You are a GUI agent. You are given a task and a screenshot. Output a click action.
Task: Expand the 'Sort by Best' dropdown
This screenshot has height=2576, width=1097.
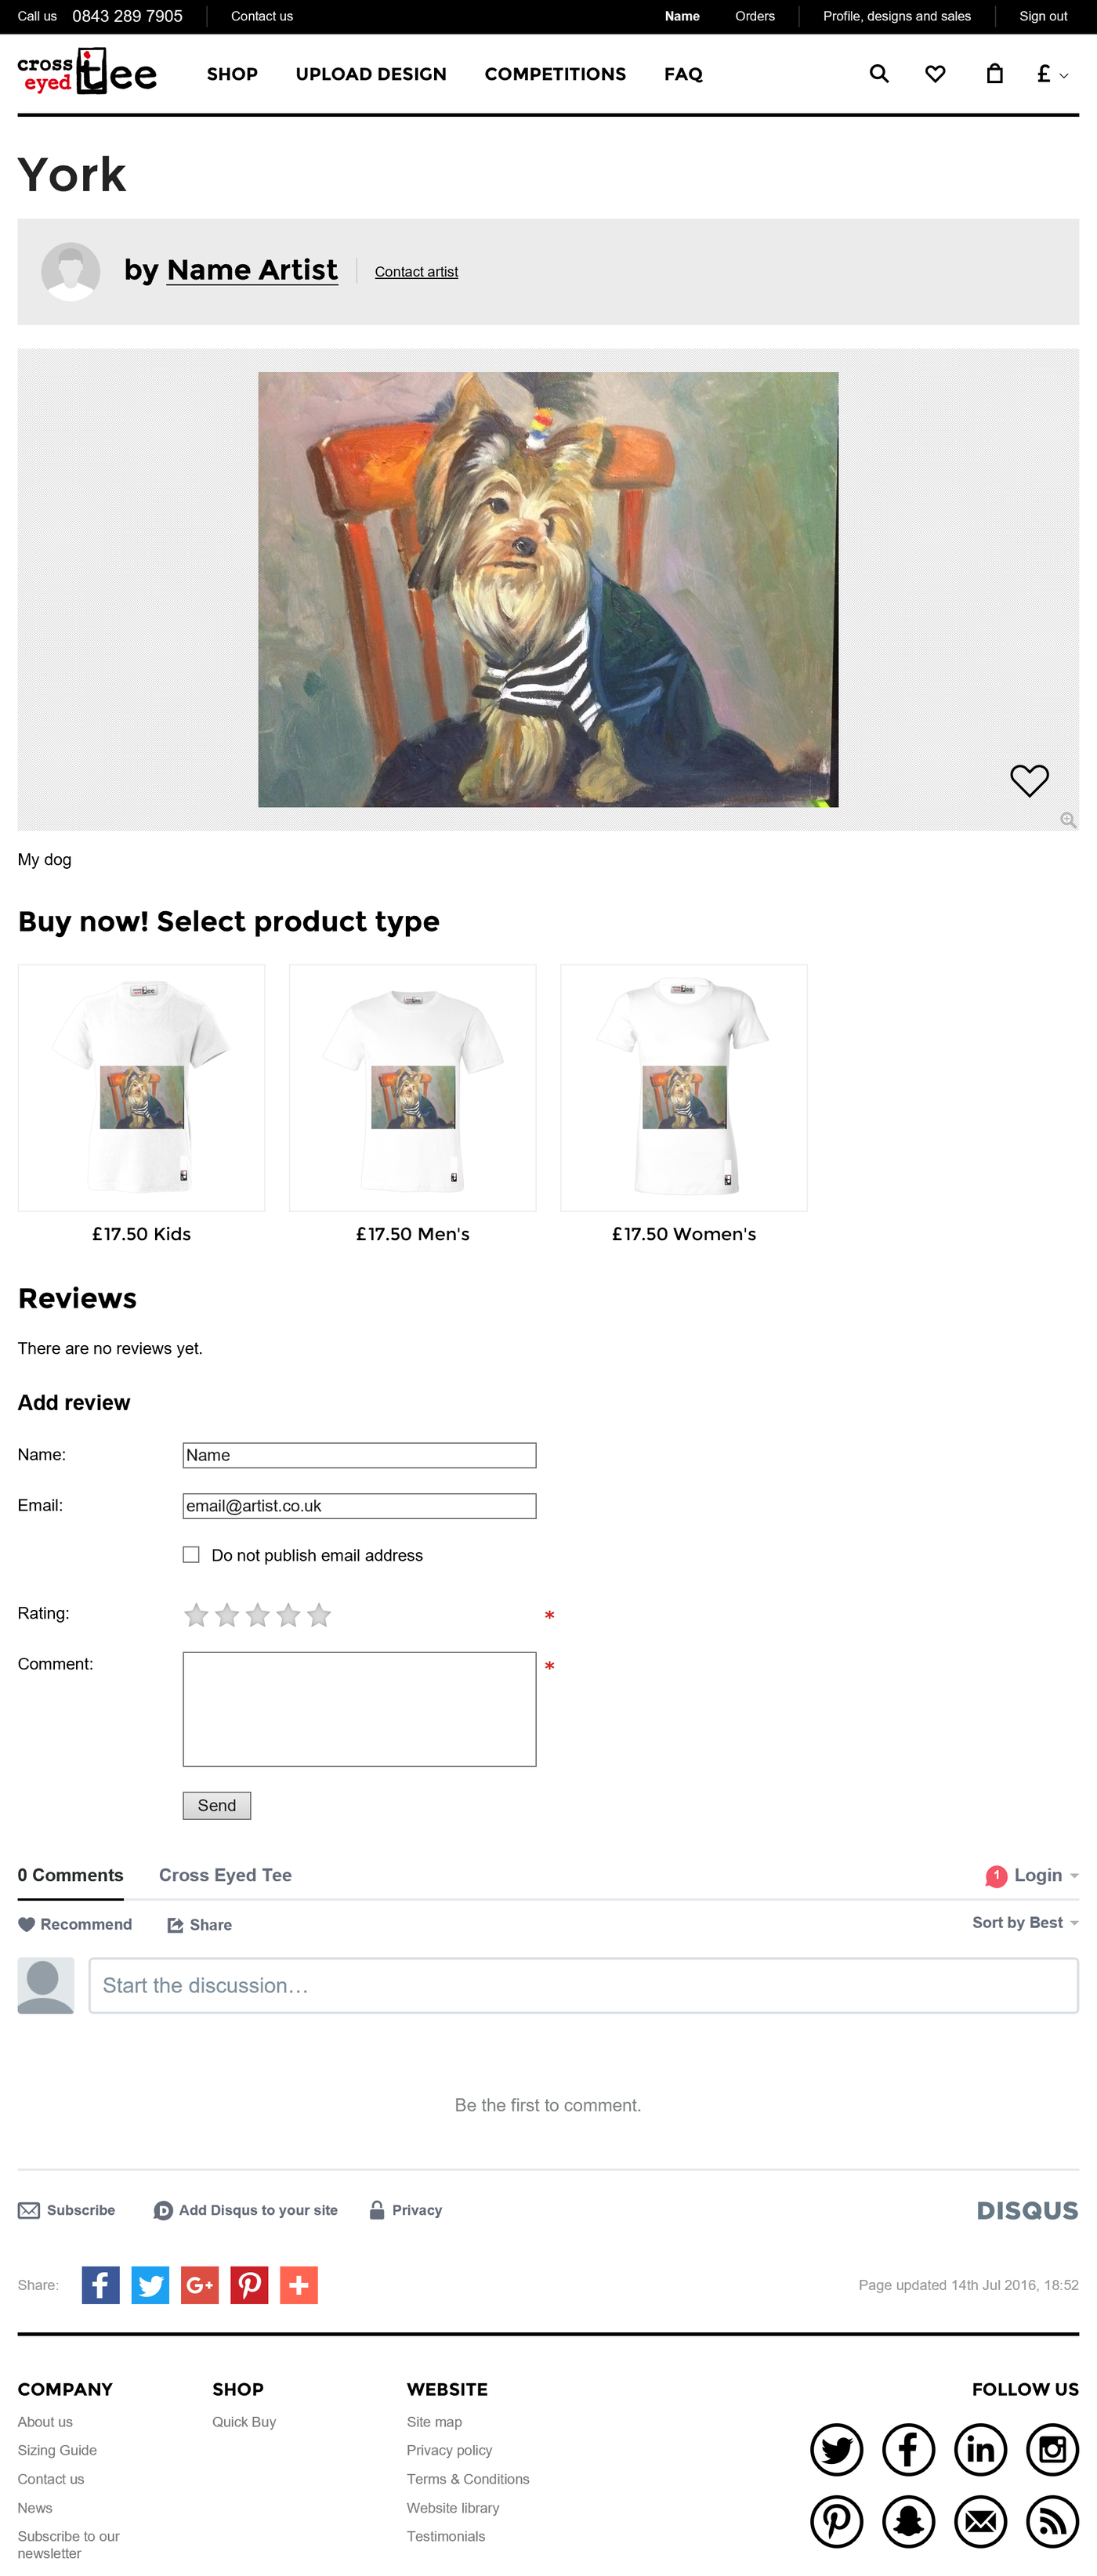click(1024, 1923)
